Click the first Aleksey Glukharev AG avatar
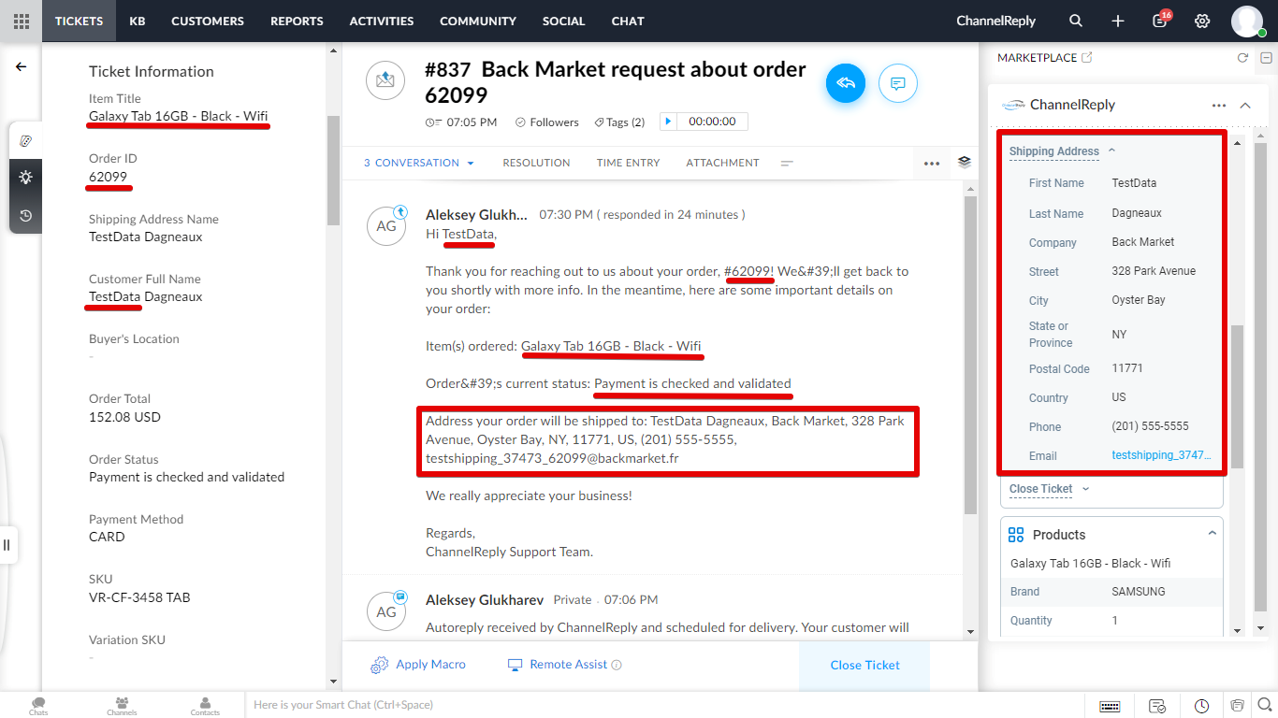 click(386, 225)
